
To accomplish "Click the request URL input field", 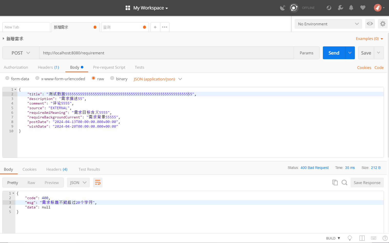I will 166,53.
